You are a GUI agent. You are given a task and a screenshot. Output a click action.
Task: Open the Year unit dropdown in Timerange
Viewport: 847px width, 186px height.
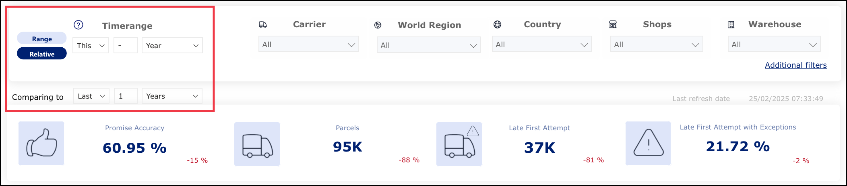point(172,46)
